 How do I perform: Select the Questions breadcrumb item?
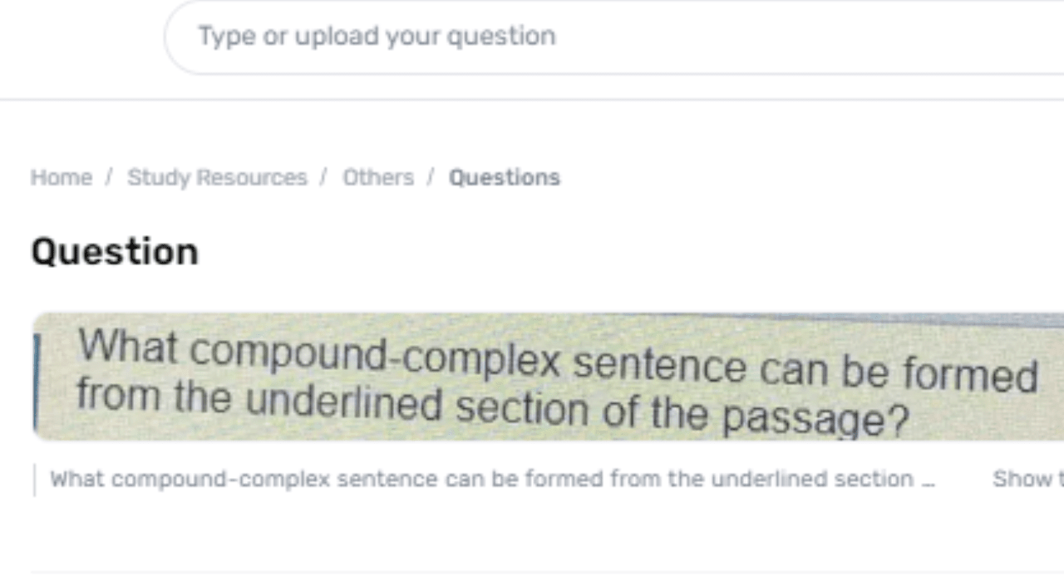(x=504, y=177)
